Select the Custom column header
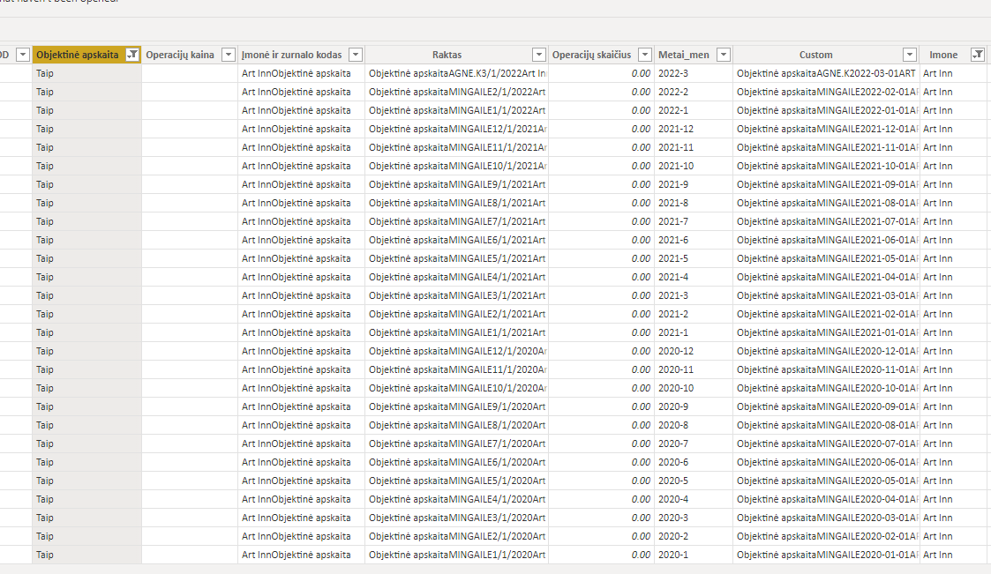The image size is (991, 574). click(x=816, y=55)
